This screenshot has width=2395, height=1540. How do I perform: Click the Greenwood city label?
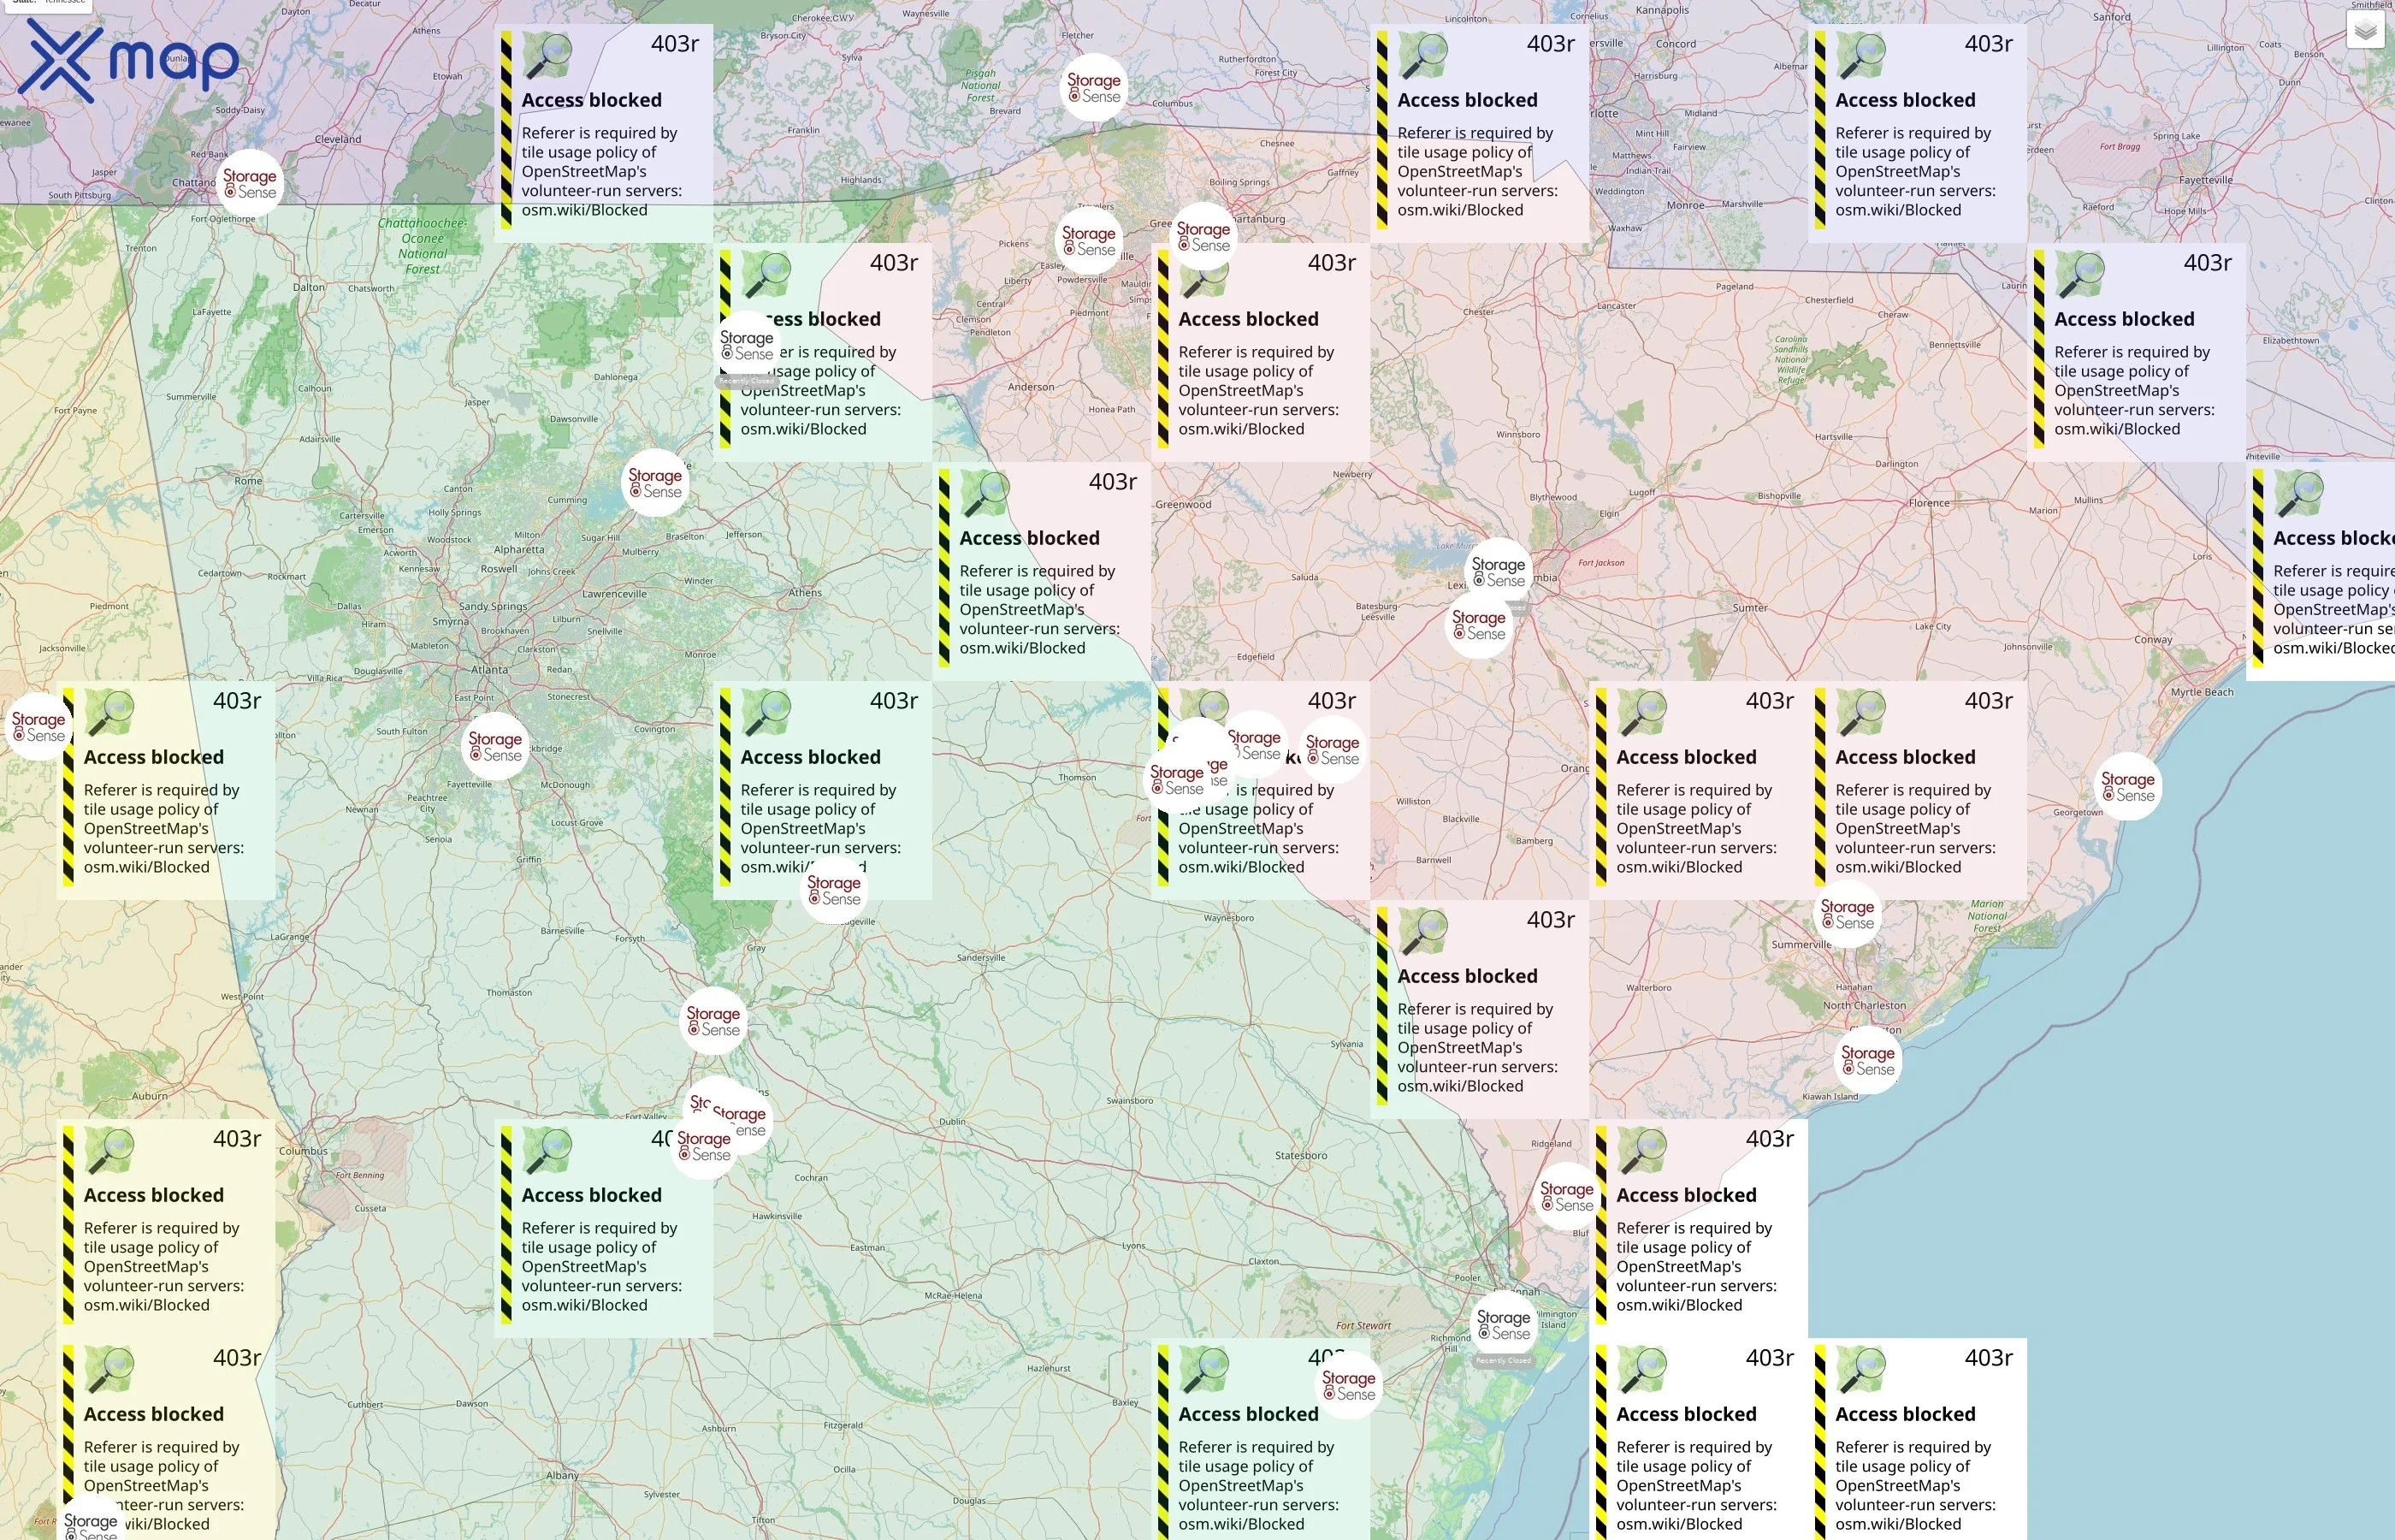tap(1184, 505)
